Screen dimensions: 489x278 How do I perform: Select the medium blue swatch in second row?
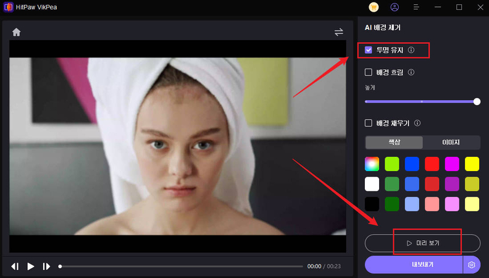coord(412,184)
